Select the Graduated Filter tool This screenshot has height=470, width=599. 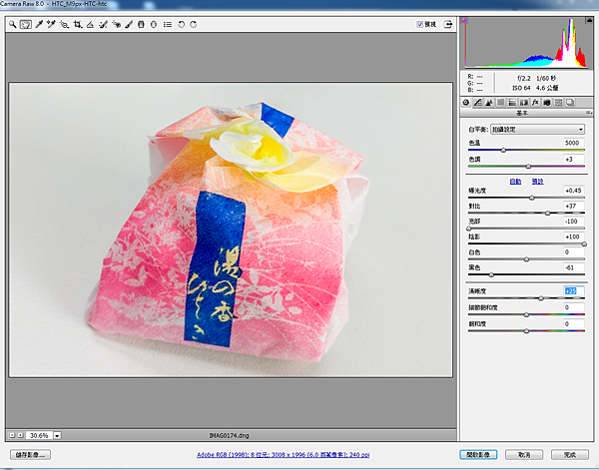[141, 24]
